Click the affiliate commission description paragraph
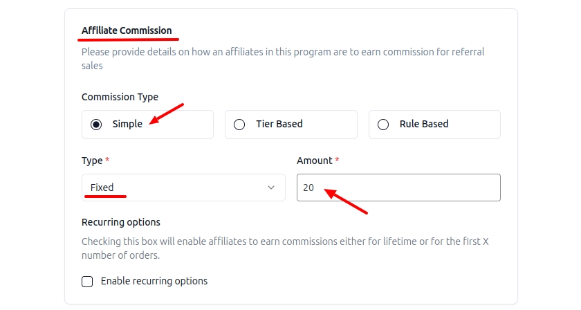 [x=282, y=58]
